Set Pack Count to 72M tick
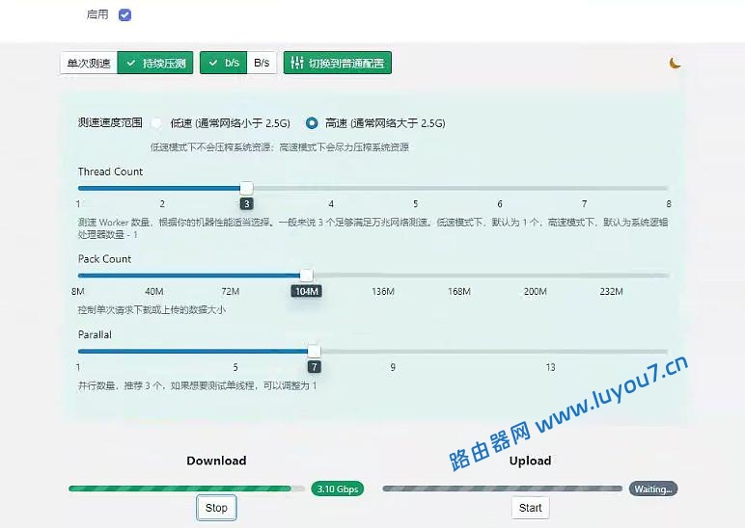 click(230, 291)
